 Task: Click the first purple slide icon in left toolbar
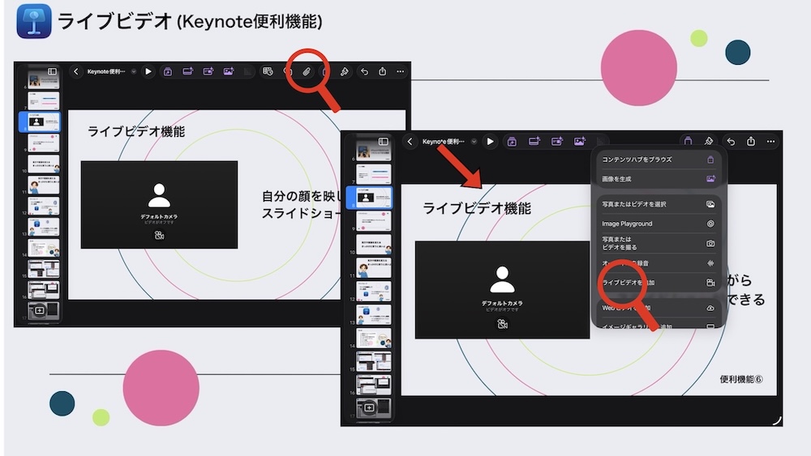click(x=168, y=72)
